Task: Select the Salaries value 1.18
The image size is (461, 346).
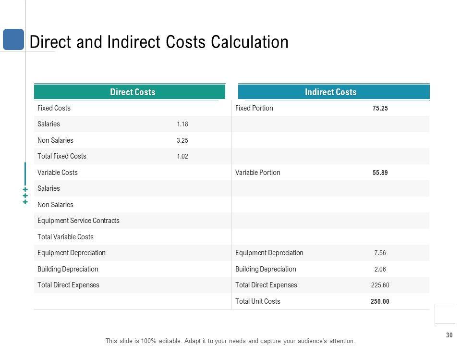Action: pos(182,124)
